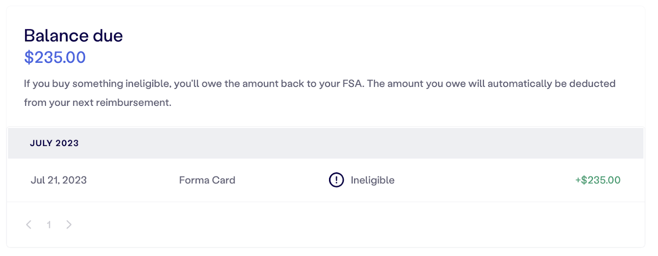Click the word "due" in the heading

(108, 36)
